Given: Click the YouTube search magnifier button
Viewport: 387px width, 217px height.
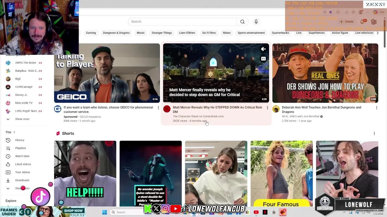Looking at the screenshot, I should click(x=242, y=22).
